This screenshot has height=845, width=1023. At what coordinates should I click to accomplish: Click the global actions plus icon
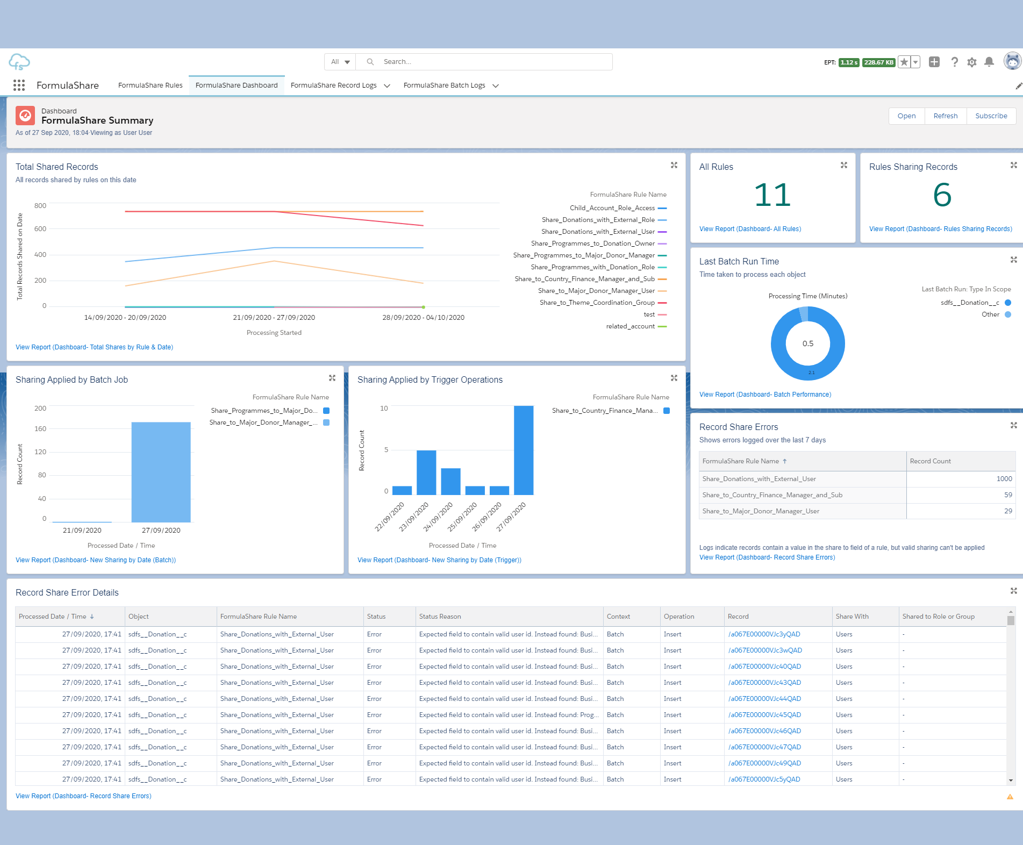tap(934, 62)
